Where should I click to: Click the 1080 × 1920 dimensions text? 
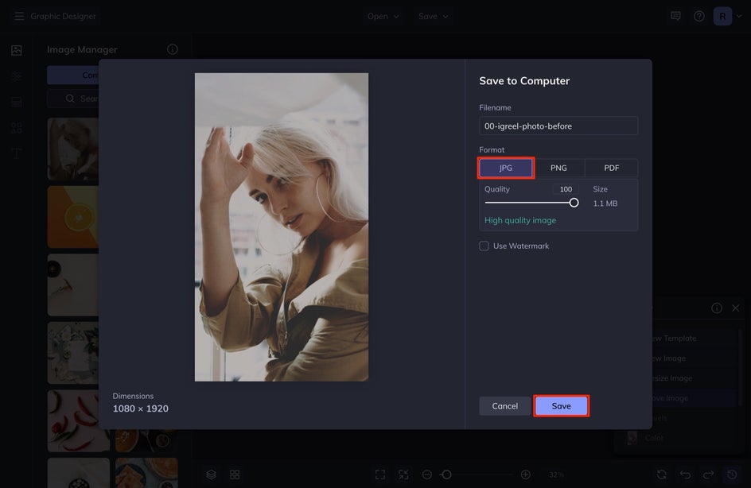pos(140,409)
